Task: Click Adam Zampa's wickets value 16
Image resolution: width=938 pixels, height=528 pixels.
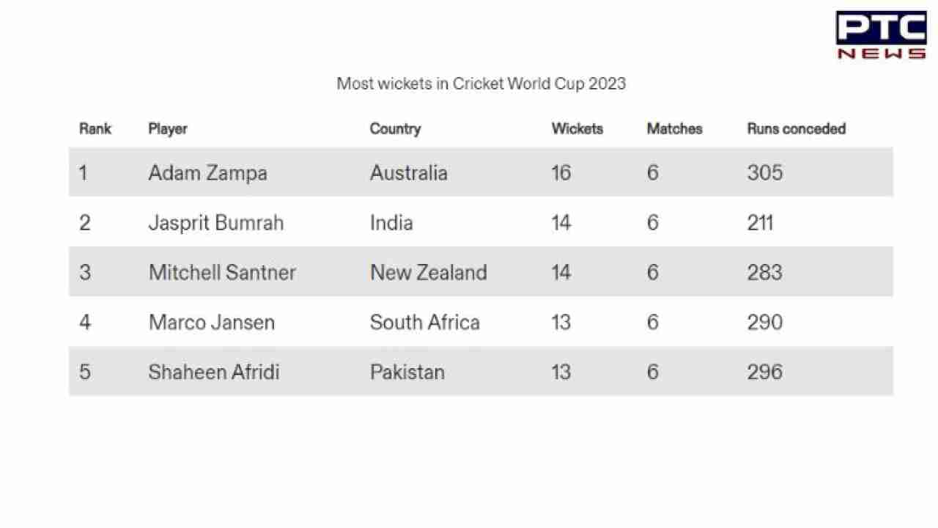Action: click(x=561, y=173)
